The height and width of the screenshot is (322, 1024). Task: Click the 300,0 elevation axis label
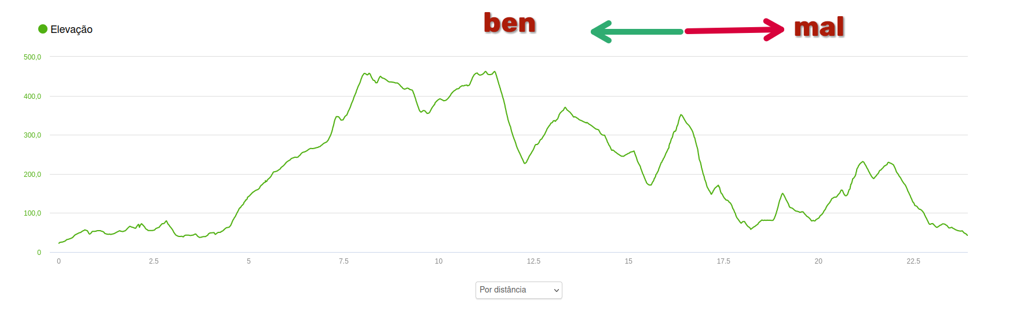(x=32, y=135)
